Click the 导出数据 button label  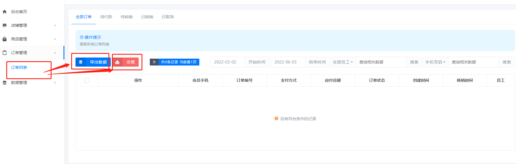[x=98, y=62]
